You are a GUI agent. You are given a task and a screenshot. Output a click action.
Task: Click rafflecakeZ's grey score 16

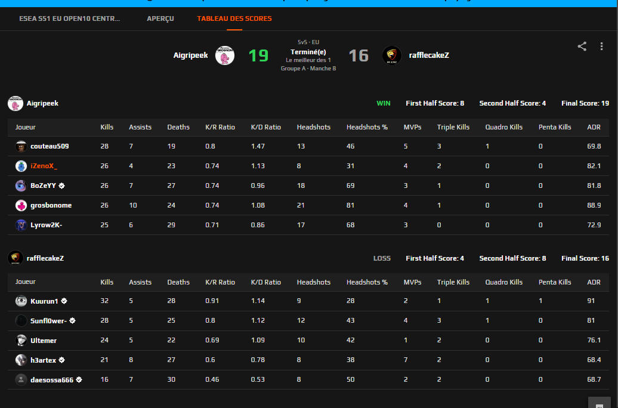click(x=359, y=55)
